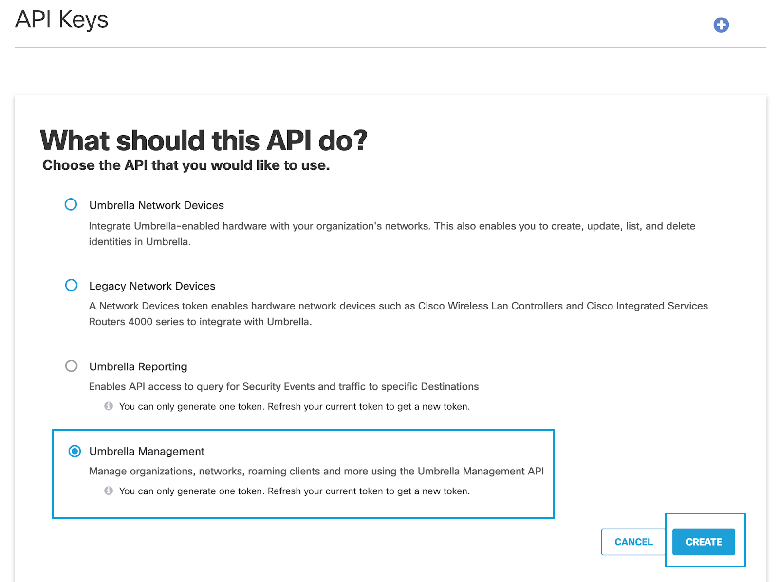Image resolution: width=779 pixels, height=582 pixels.
Task: Click the one-token note under Umbrella Reporting
Action: coord(295,406)
